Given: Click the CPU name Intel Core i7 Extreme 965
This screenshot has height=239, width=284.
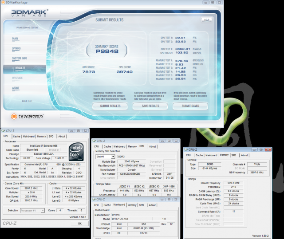Looking at the screenshot, I should pos(43,146).
